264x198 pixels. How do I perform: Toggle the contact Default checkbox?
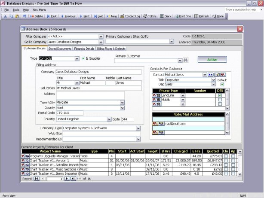point(222,85)
